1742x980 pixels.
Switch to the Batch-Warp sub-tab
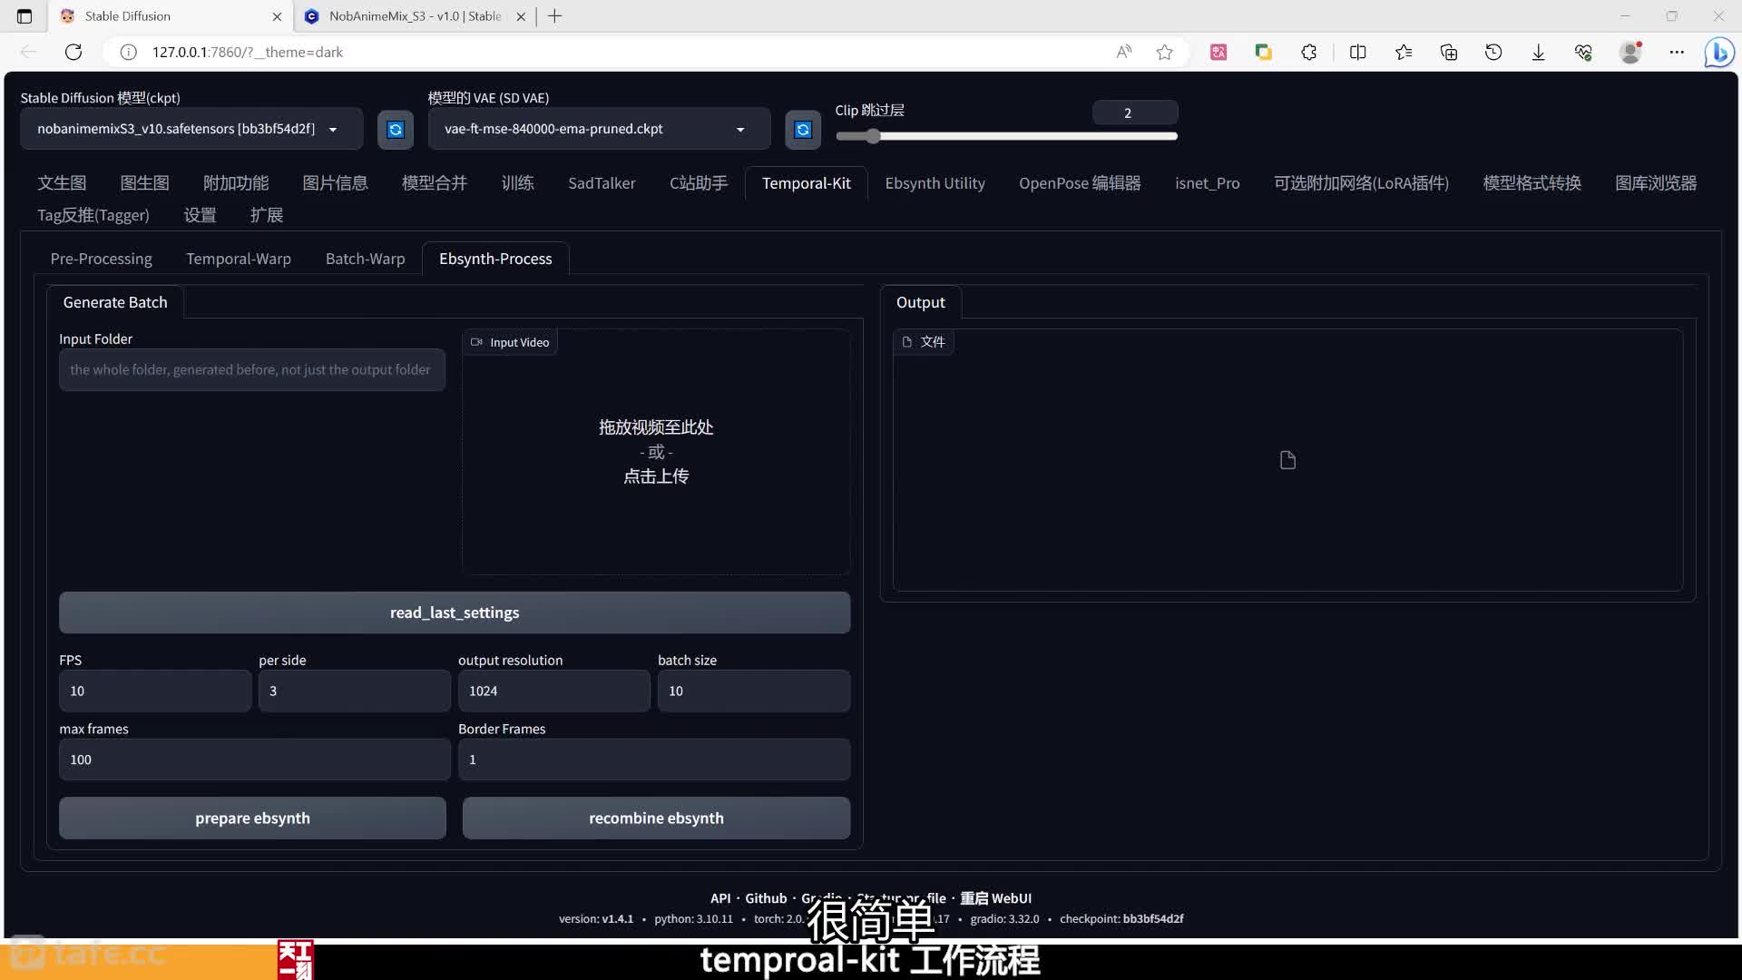365,259
